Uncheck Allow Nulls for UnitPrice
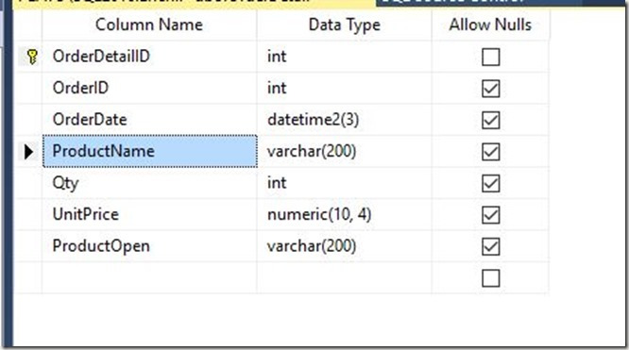 [x=490, y=215]
